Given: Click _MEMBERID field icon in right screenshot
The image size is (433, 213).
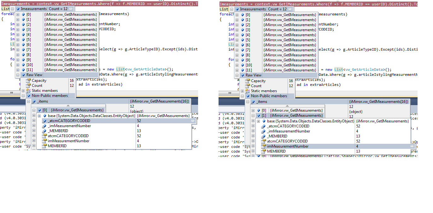Looking at the screenshot, I should click(x=264, y=136).
